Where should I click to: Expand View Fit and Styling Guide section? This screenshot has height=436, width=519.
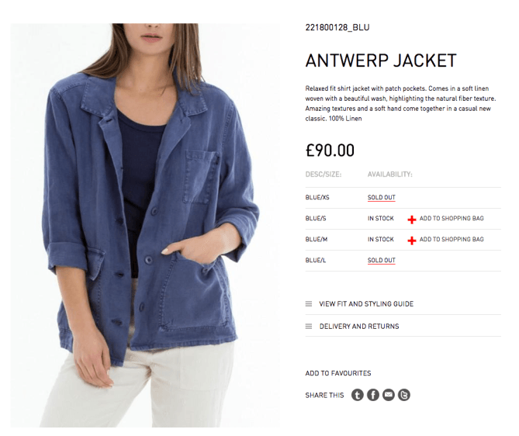click(x=366, y=303)
